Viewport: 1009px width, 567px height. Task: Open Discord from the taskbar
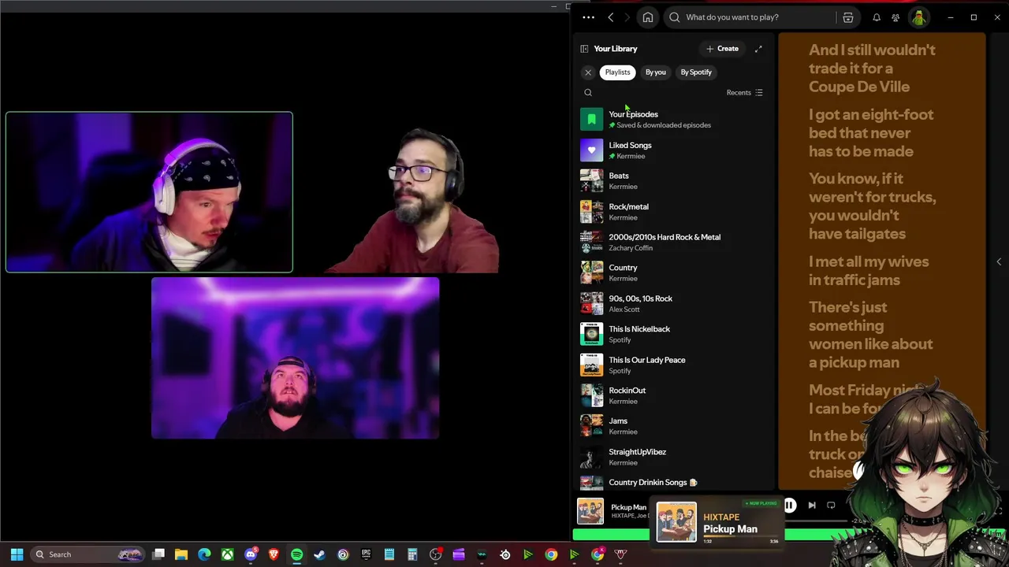tap(251, 554)
